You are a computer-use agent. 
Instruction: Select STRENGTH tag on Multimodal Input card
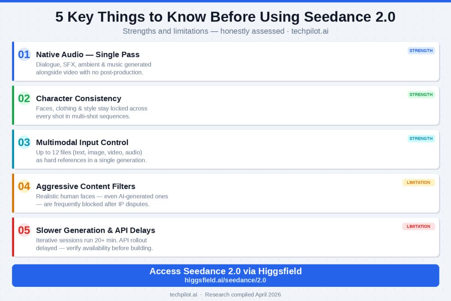click(421, 138)
